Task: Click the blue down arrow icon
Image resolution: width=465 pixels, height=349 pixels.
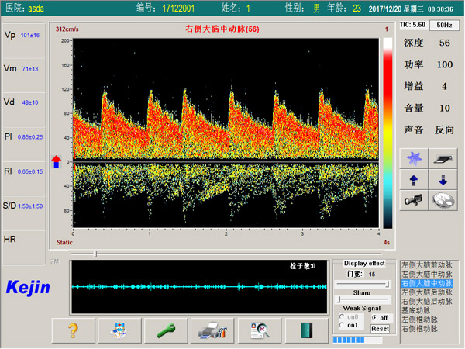Action: pyautogui.click(x=443, y=179)
